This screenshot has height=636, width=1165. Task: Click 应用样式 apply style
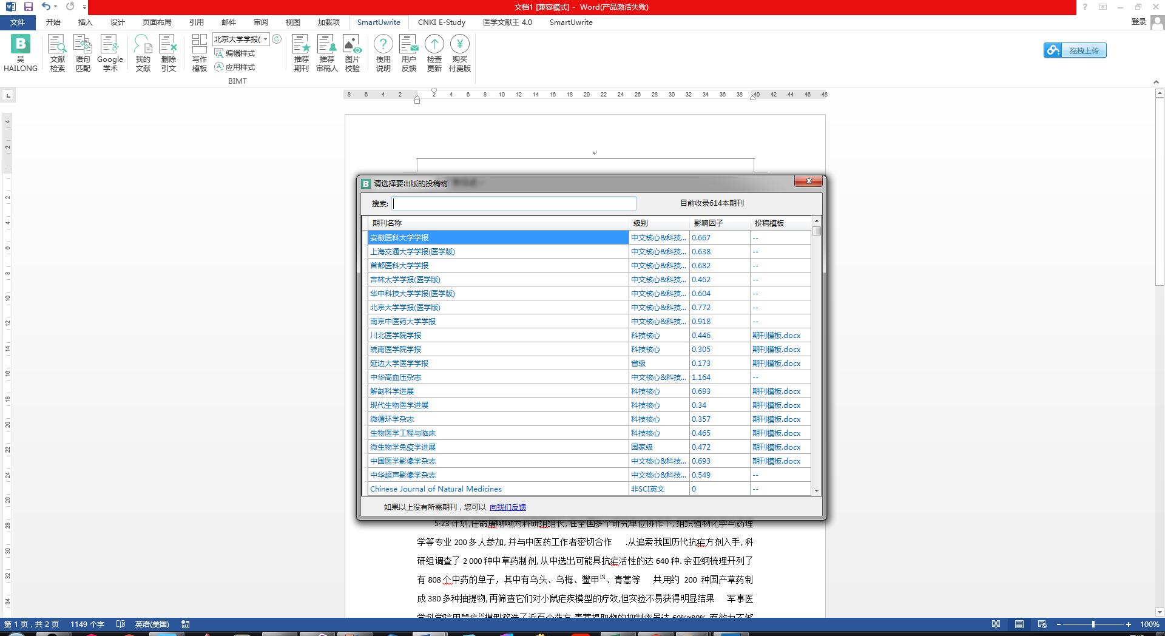(x=235, y=67)
